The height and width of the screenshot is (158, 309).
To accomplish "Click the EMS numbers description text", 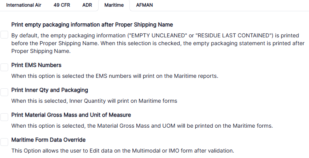I will pos(115,76).
